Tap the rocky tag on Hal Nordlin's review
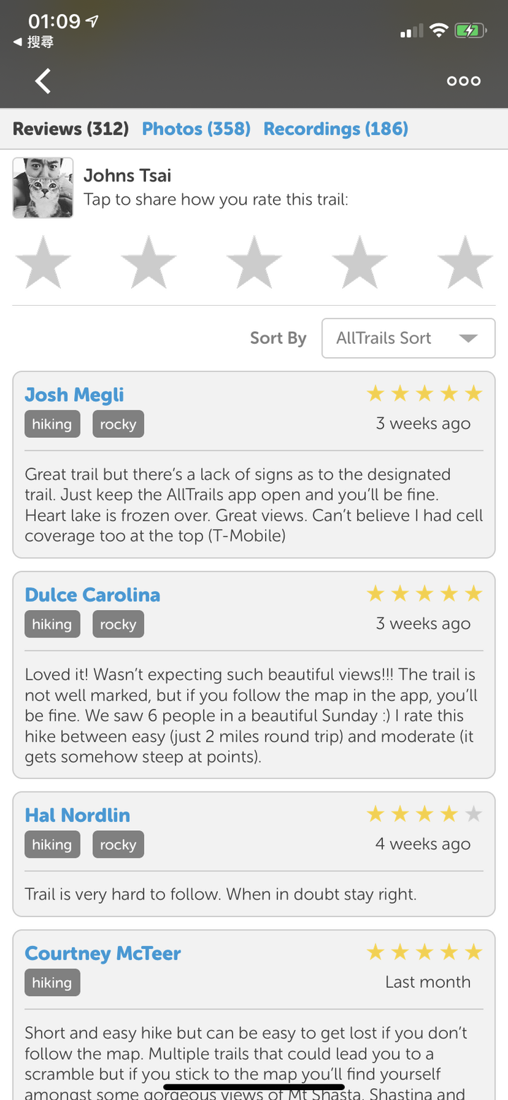The height and width of the screenshot is (1100, 508). point(118,844)
